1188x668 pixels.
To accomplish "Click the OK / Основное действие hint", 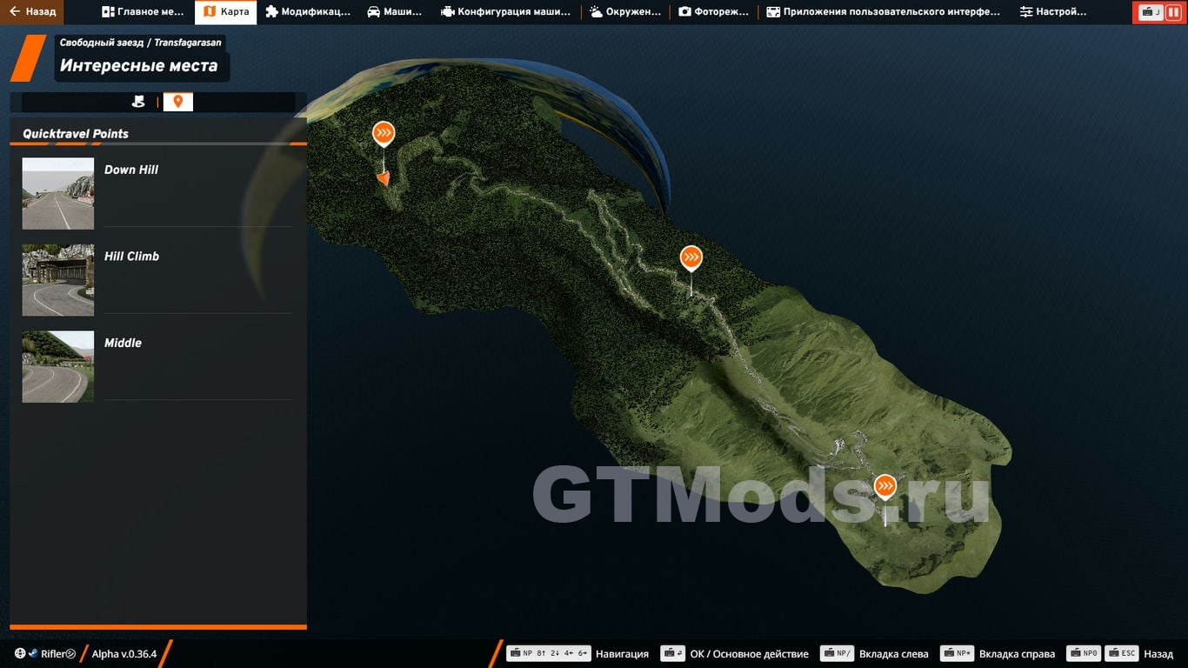I will (750, 654).
